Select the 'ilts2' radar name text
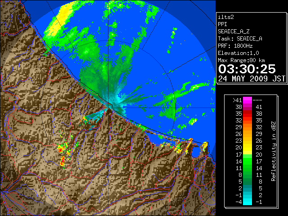 point(226,17)
